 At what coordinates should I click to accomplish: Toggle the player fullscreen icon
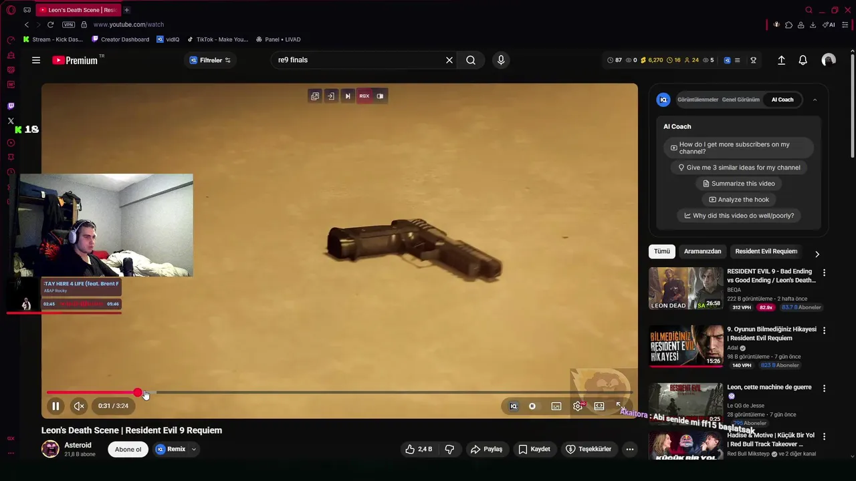point(619,406)
